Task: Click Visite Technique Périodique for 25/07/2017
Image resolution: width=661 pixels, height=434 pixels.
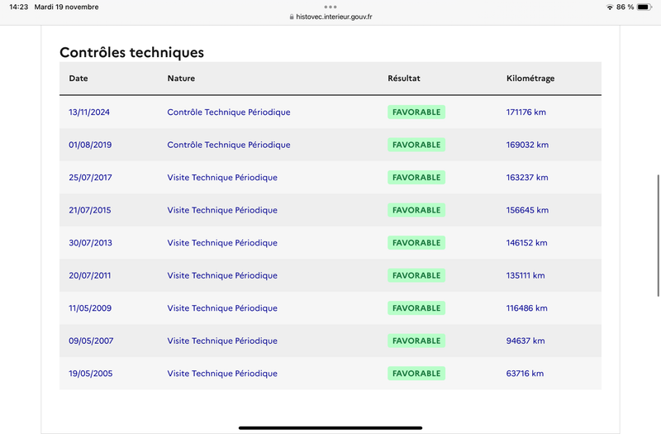Action: point(222,178)
